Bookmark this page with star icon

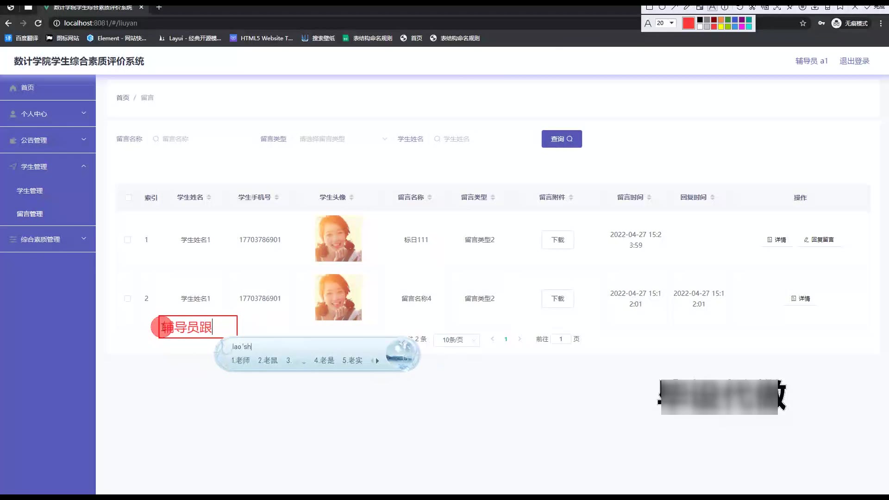(803, 23)
